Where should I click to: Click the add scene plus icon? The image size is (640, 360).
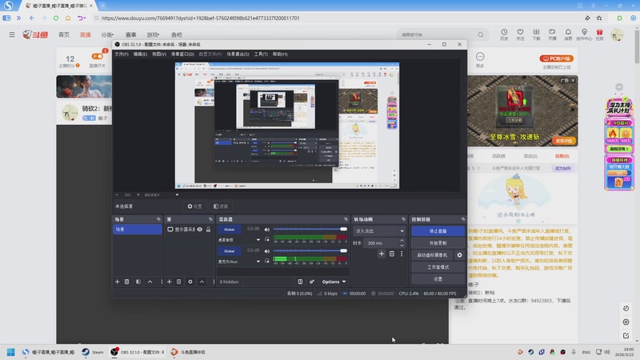tap(118, 282)
